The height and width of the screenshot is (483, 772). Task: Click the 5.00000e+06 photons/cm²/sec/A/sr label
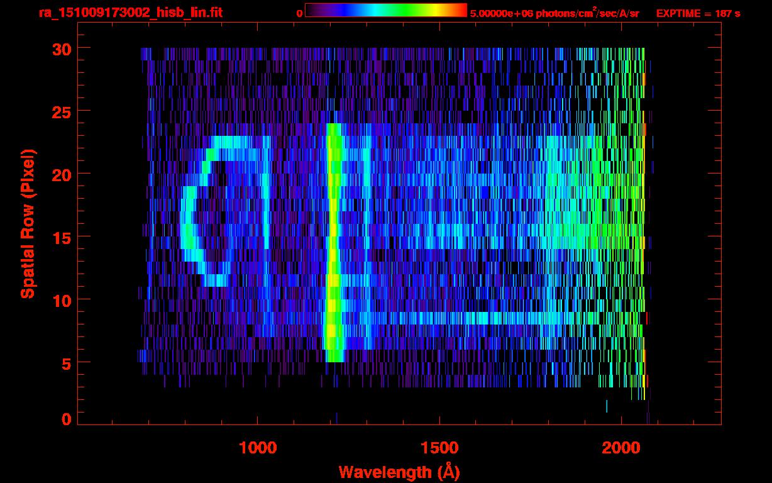click(554, 13)
